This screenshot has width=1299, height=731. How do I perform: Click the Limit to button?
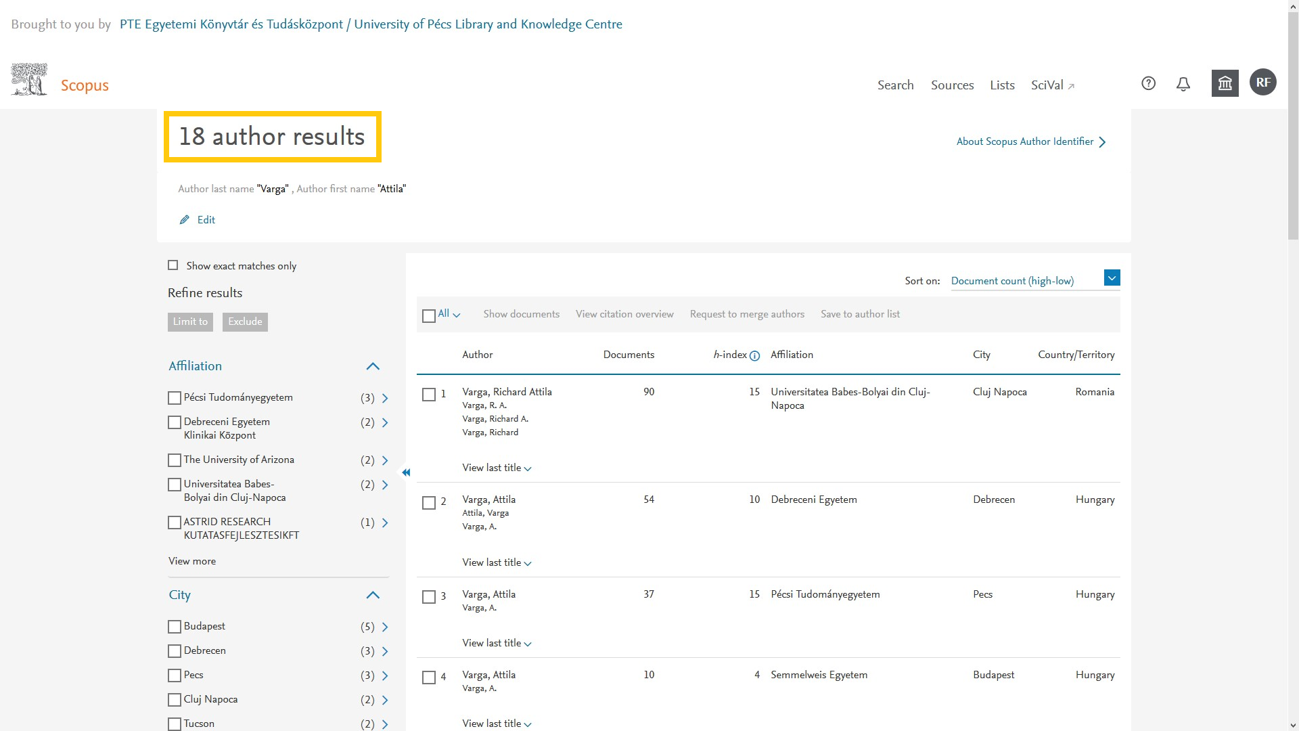[190, 322]
